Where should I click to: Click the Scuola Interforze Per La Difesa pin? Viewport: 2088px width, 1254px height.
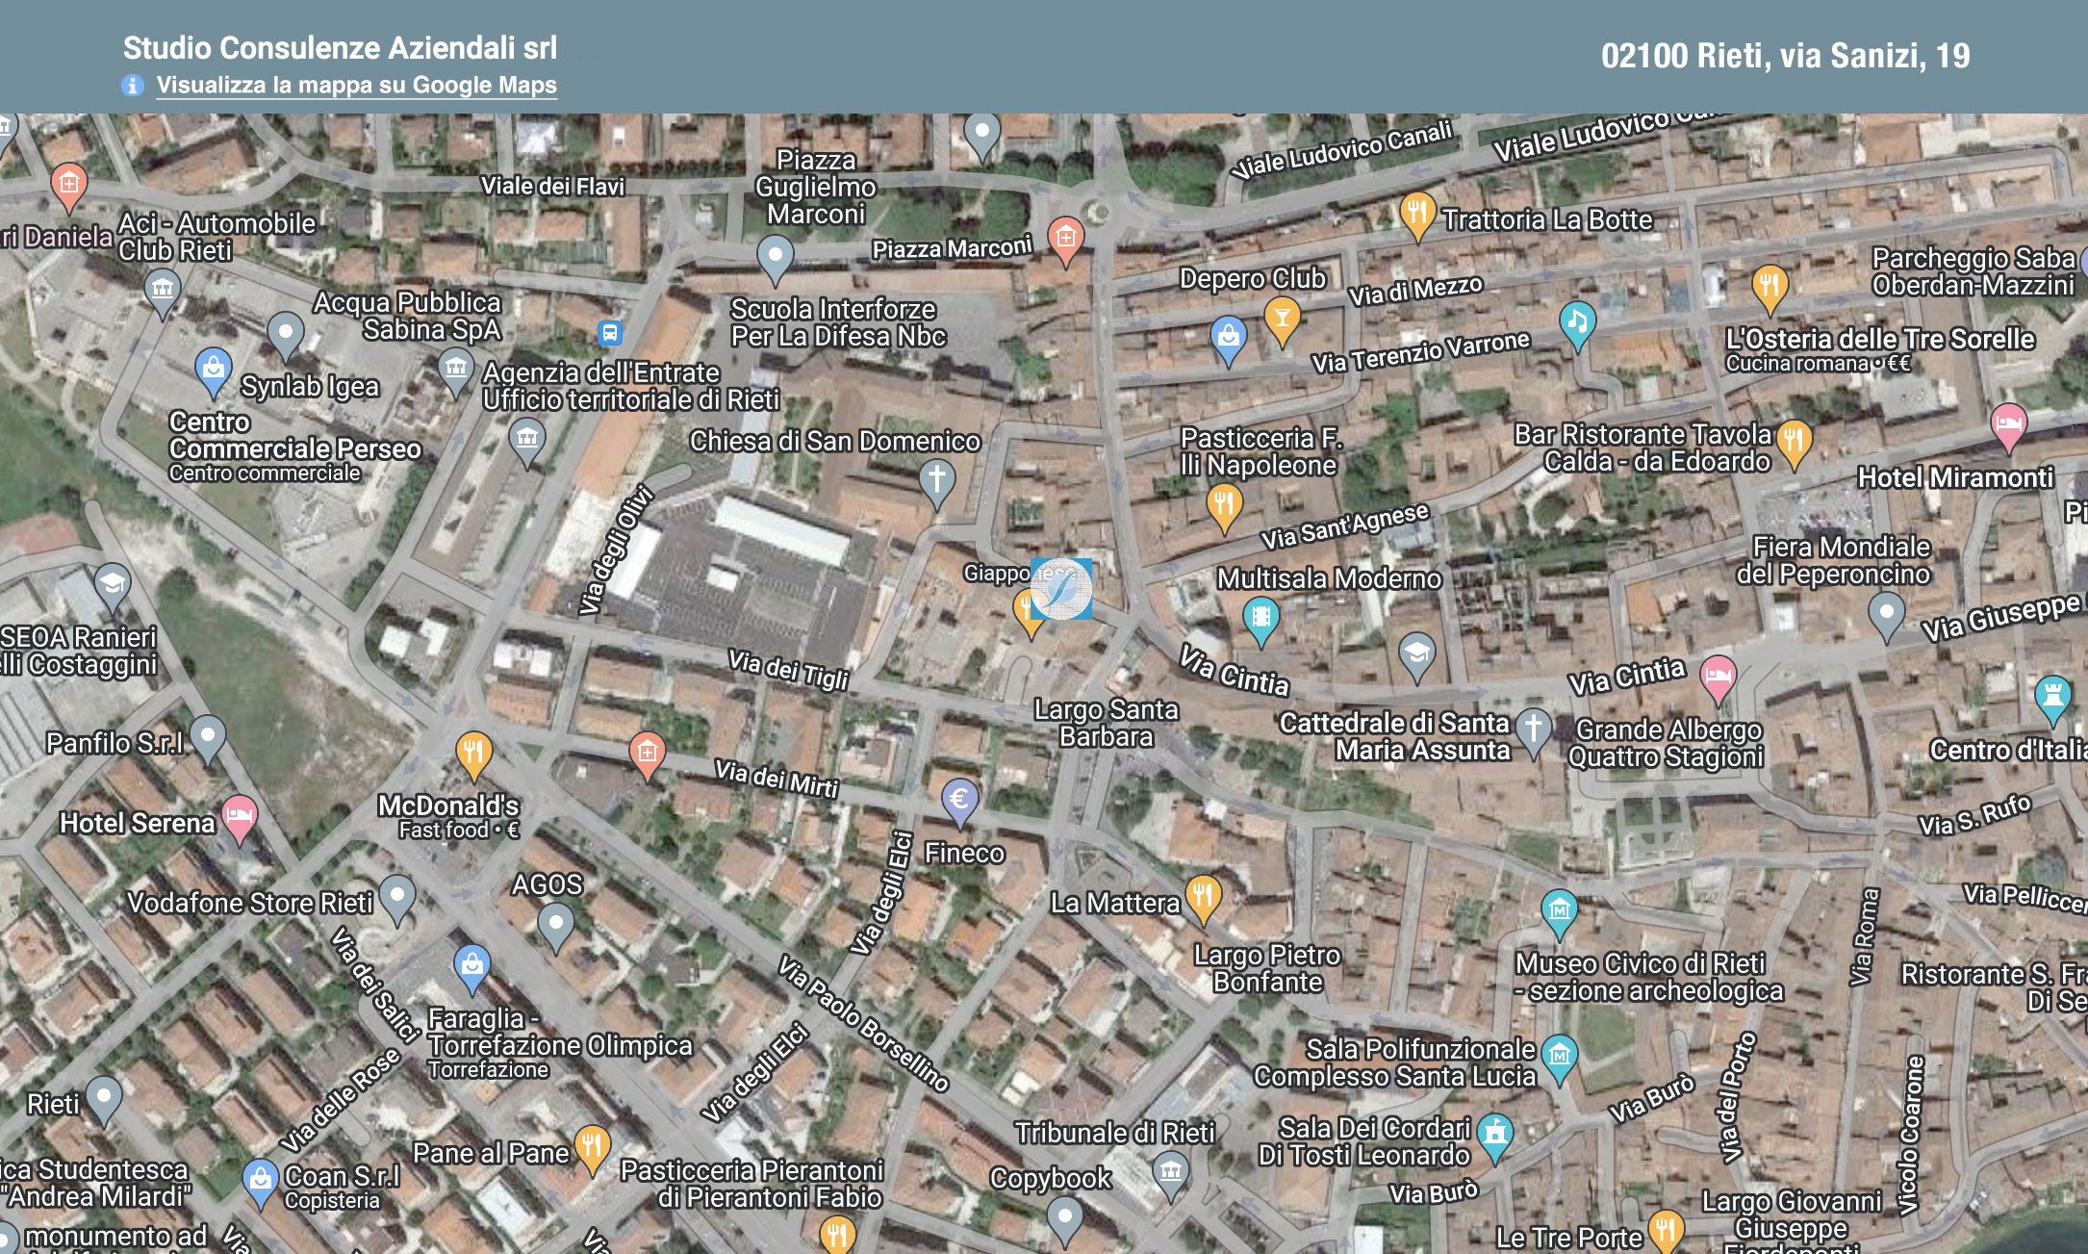[x=775, y=260]
